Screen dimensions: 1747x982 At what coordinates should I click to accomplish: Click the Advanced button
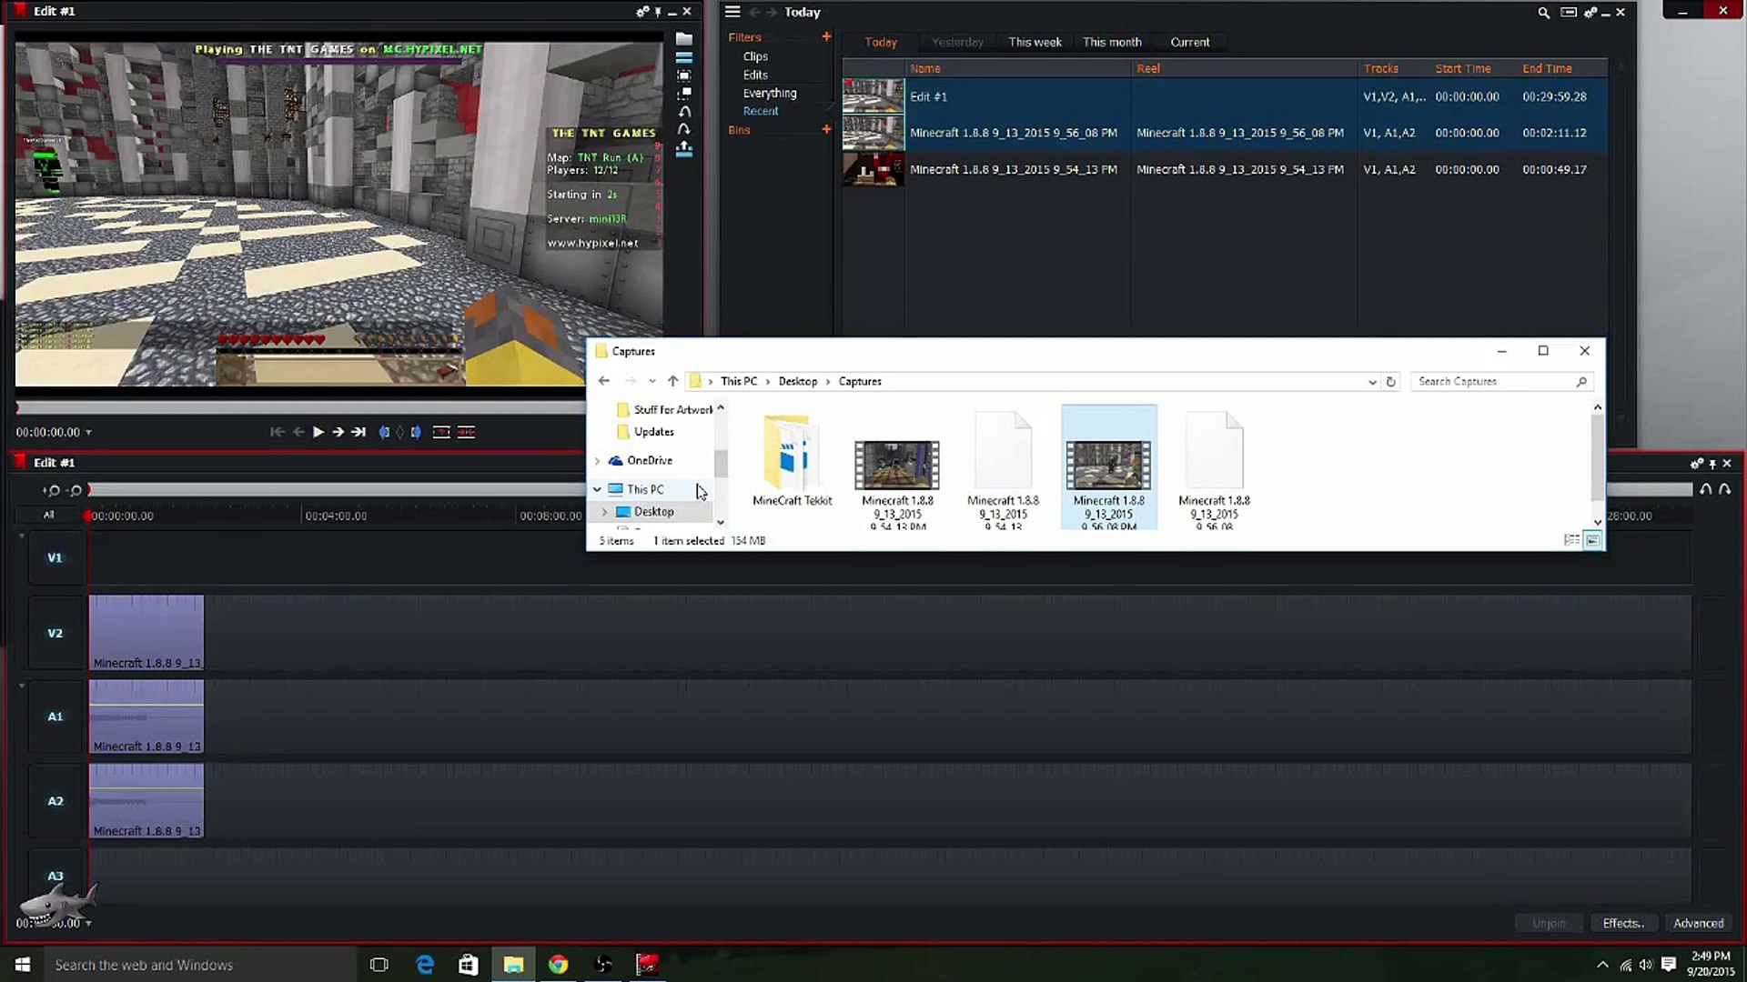[1698, 923]
